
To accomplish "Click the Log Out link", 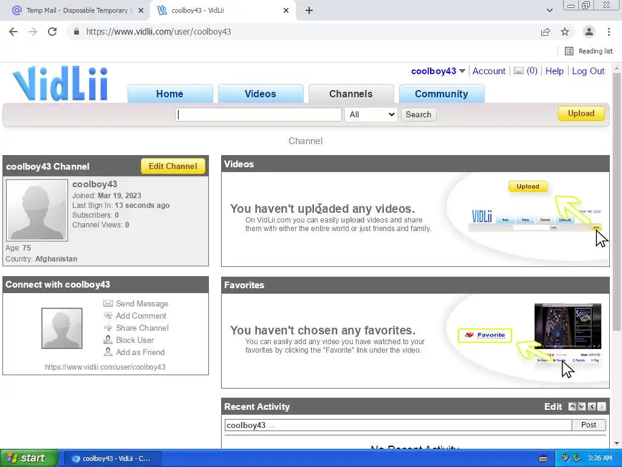I will [588, 71].
